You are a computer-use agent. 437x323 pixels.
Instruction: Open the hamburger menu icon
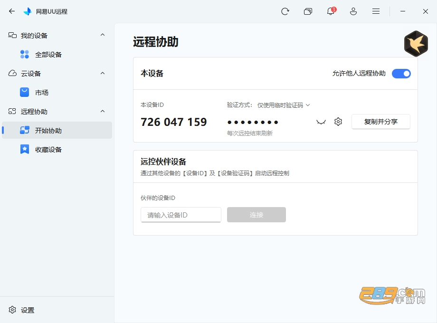[x=376, y=11]
